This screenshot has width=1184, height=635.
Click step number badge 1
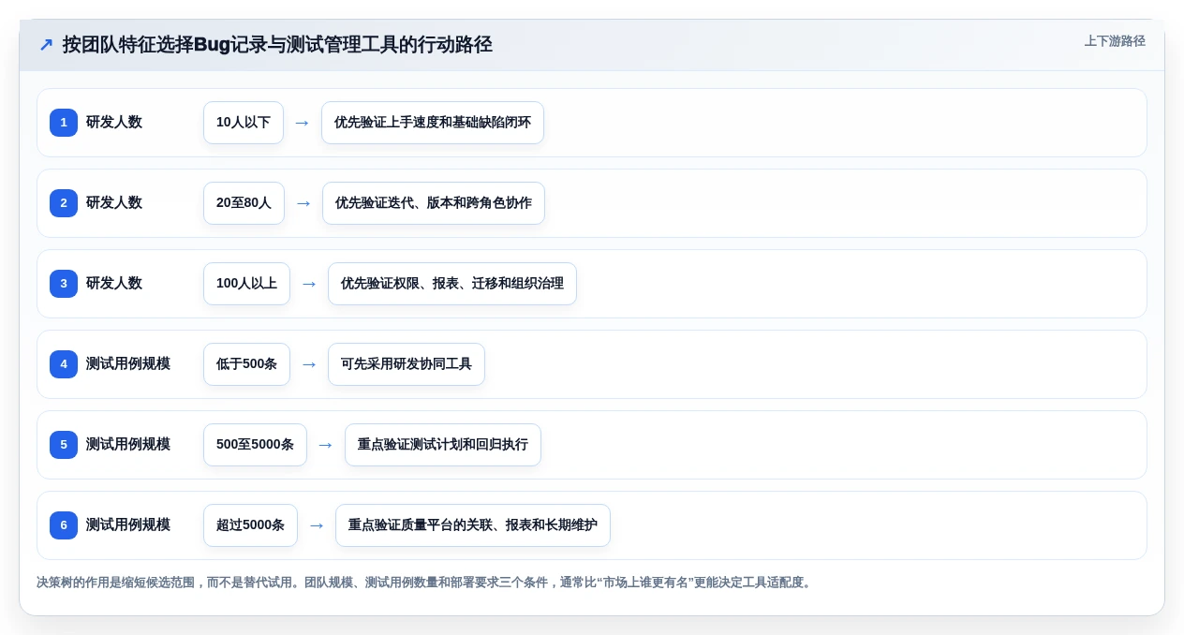click(64, 123)
